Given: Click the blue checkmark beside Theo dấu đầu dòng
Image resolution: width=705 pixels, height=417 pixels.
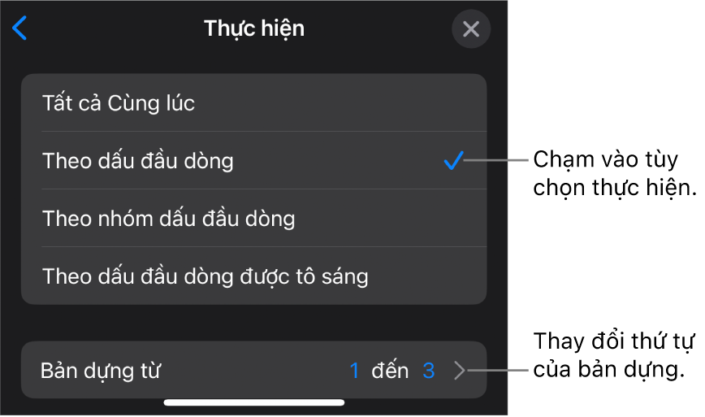Looking at the screenshot, I should pos(453,161).
